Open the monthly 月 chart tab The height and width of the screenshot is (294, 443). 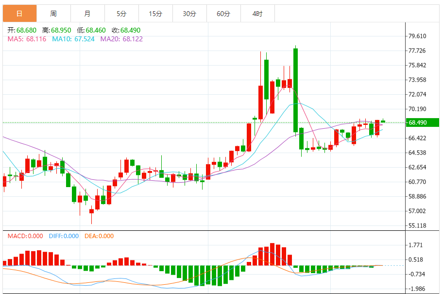[87, 13]
